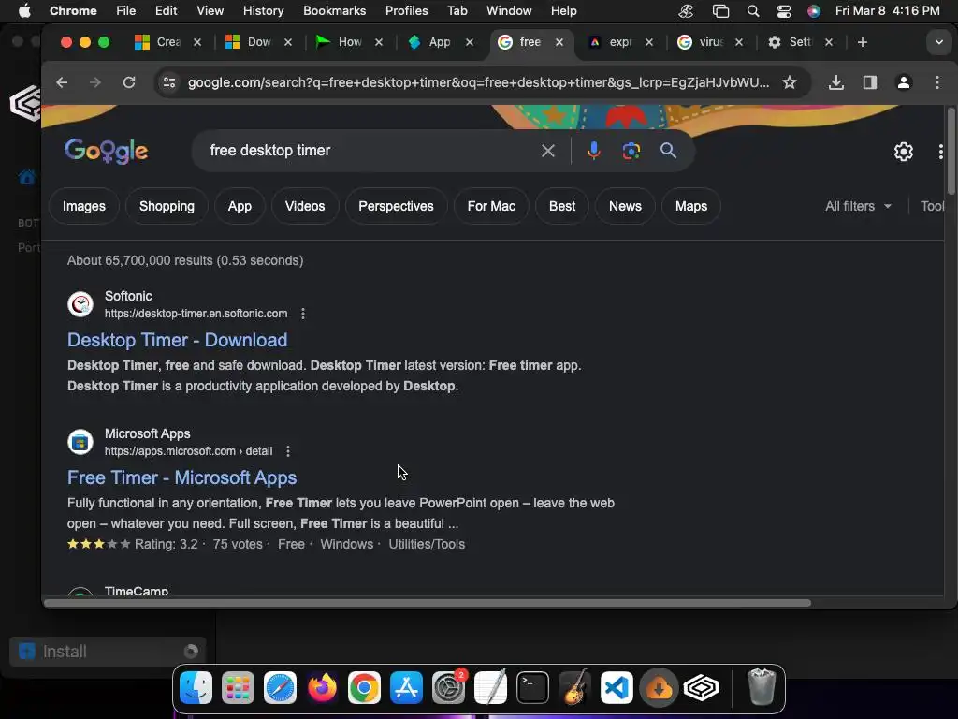Open the View menu
This screenshot has width=958, height=719.
[x=210, y=11]
